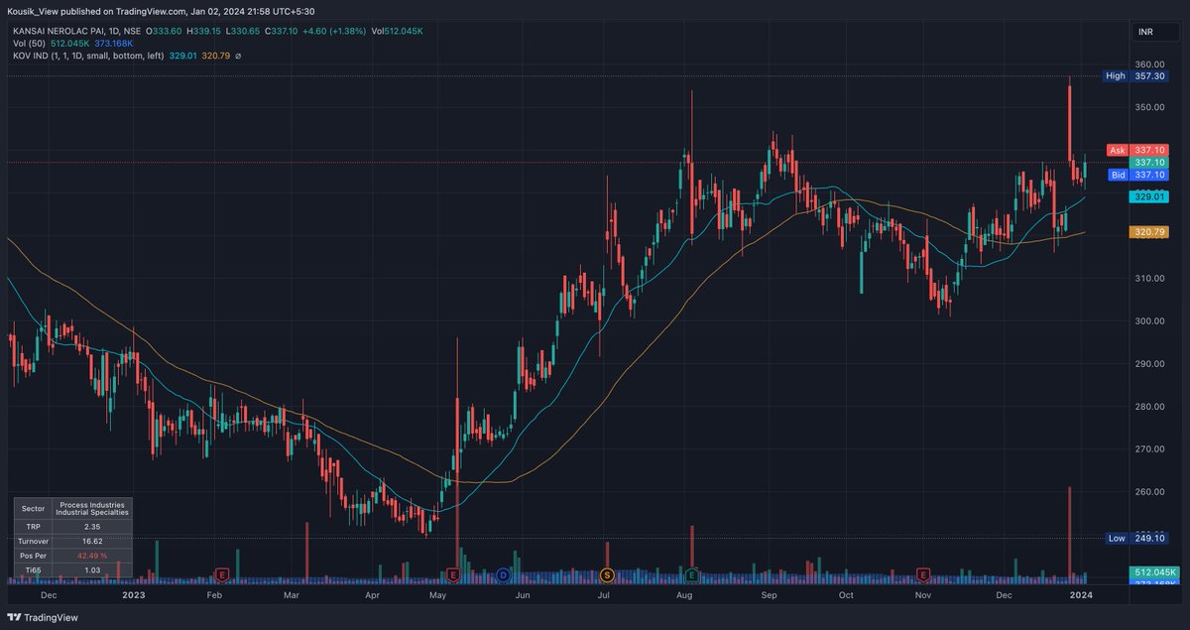Click the 2024 label on the time axis

coord(1082,594)
